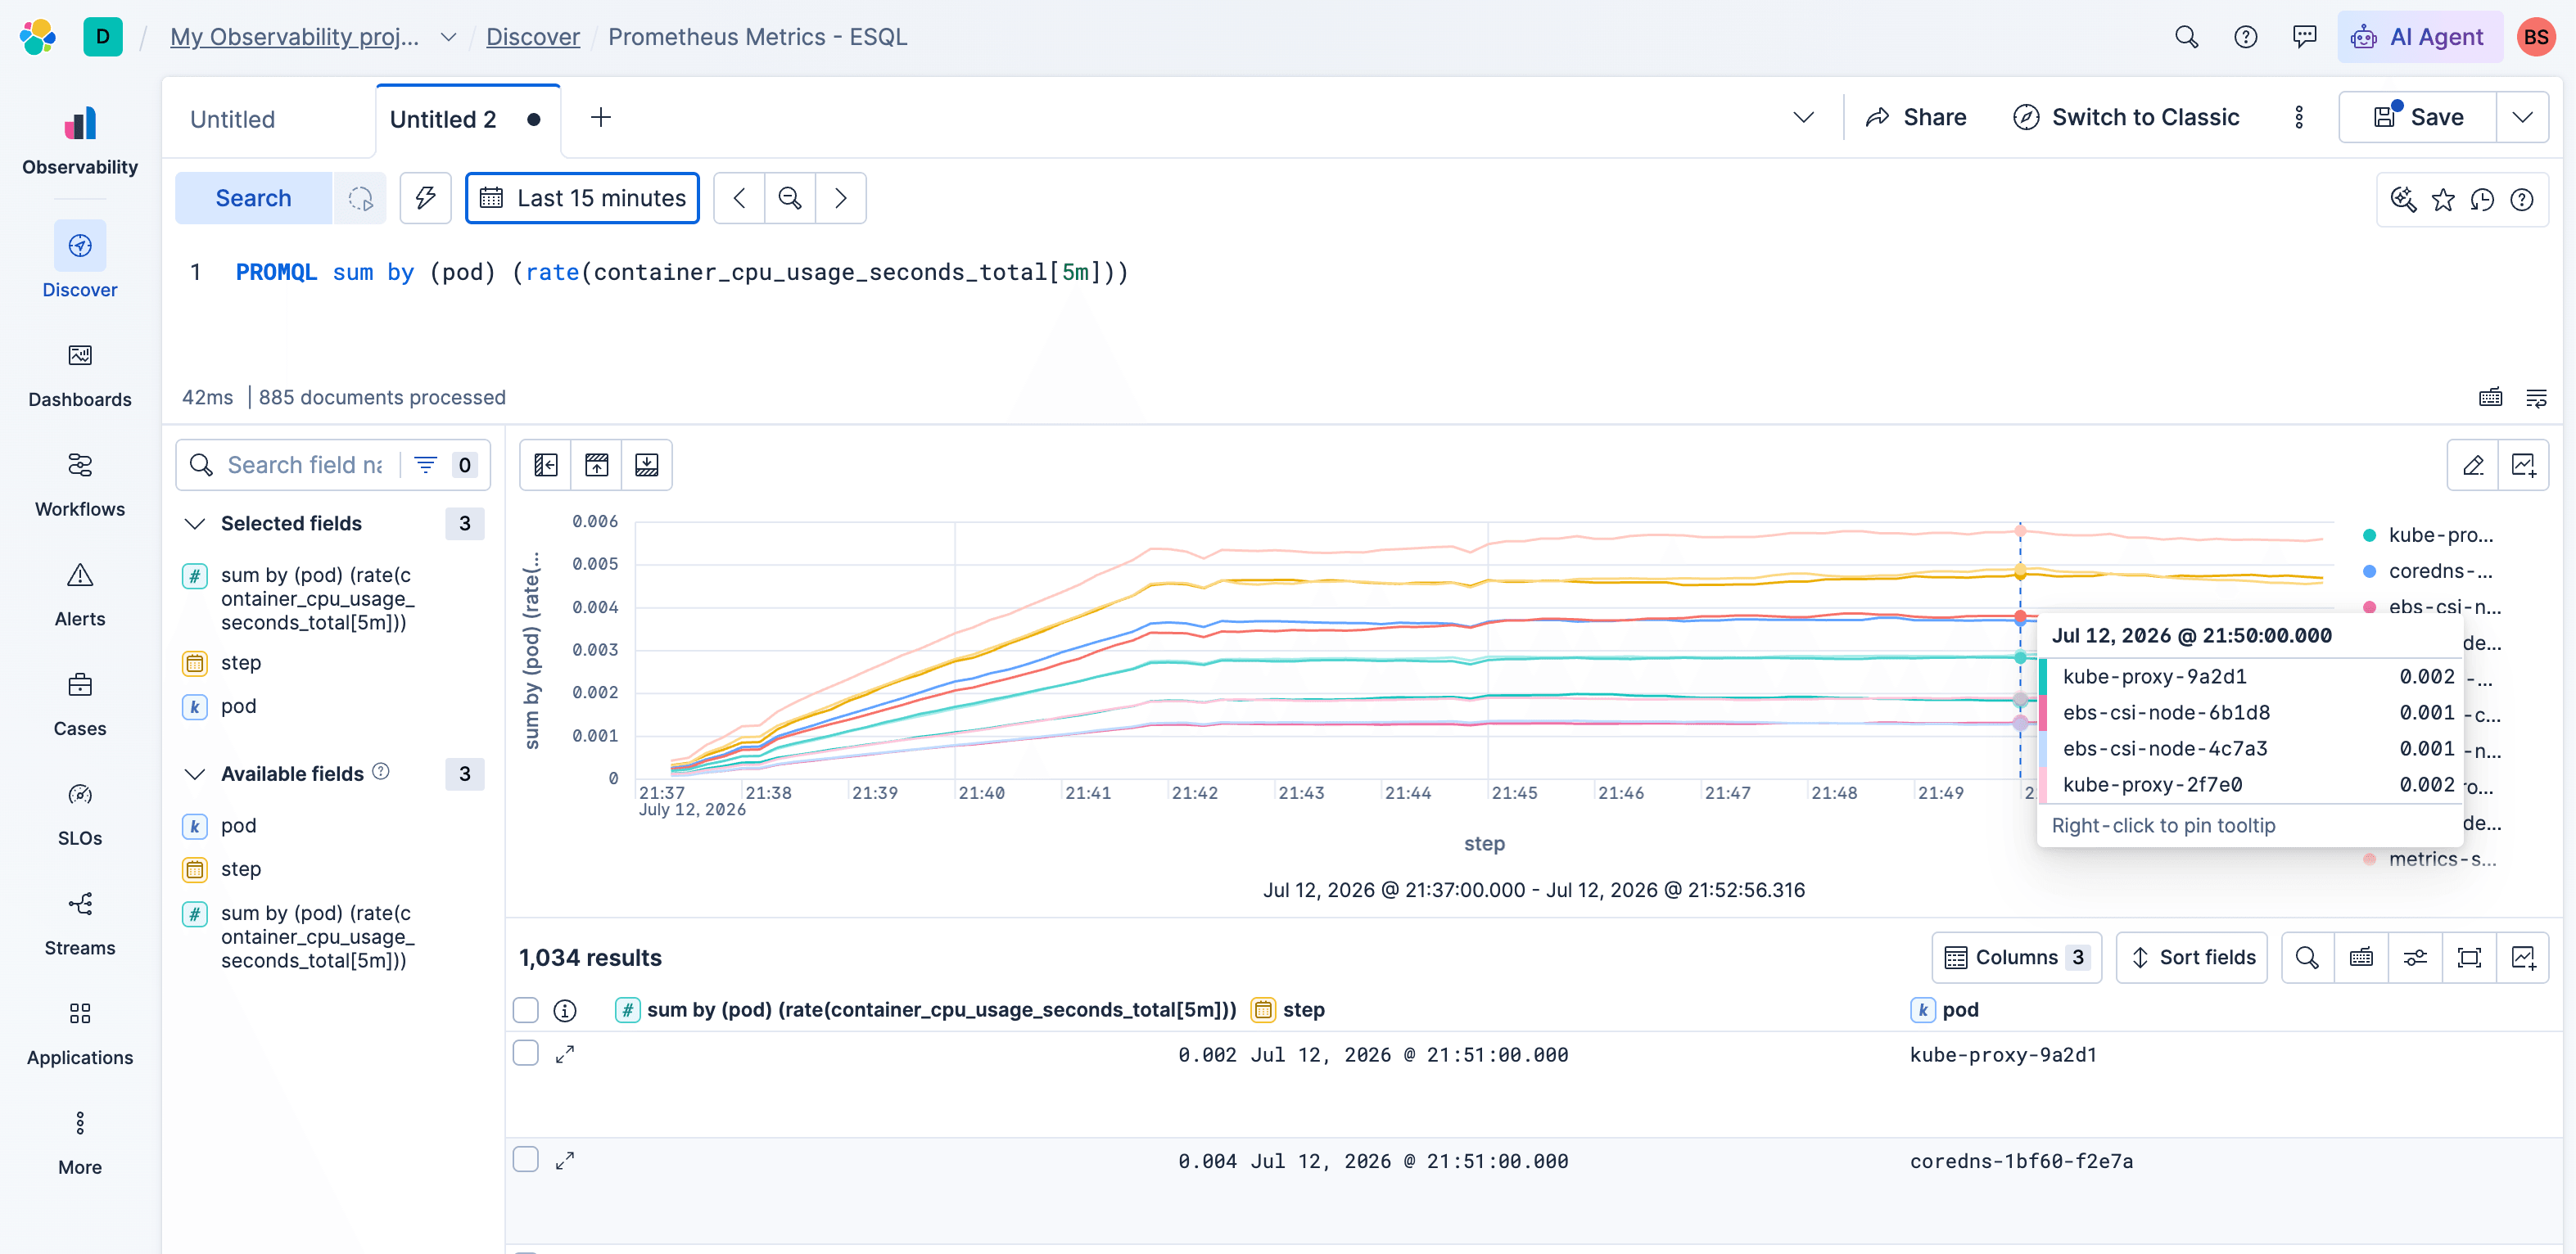Run the query with Search button
This screenshot has width=2576, height=1254.
point(254,198)
